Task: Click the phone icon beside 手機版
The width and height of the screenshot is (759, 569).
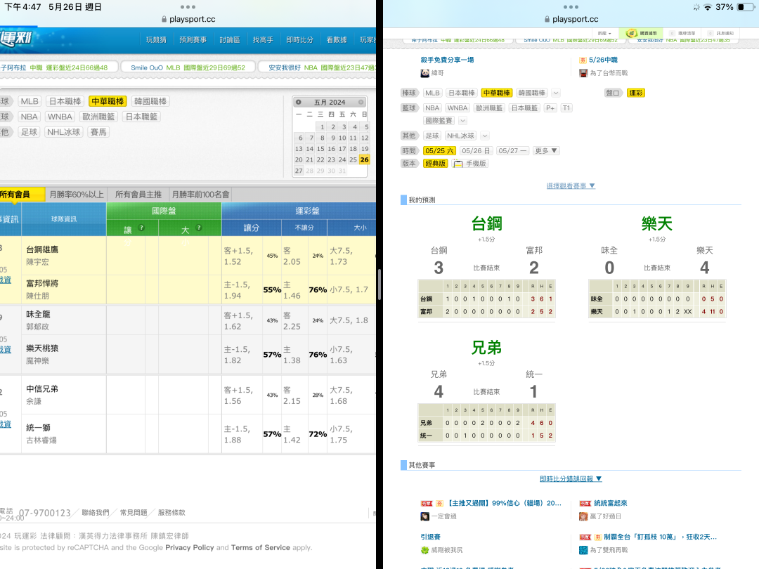Action: (x=458, y=164)
